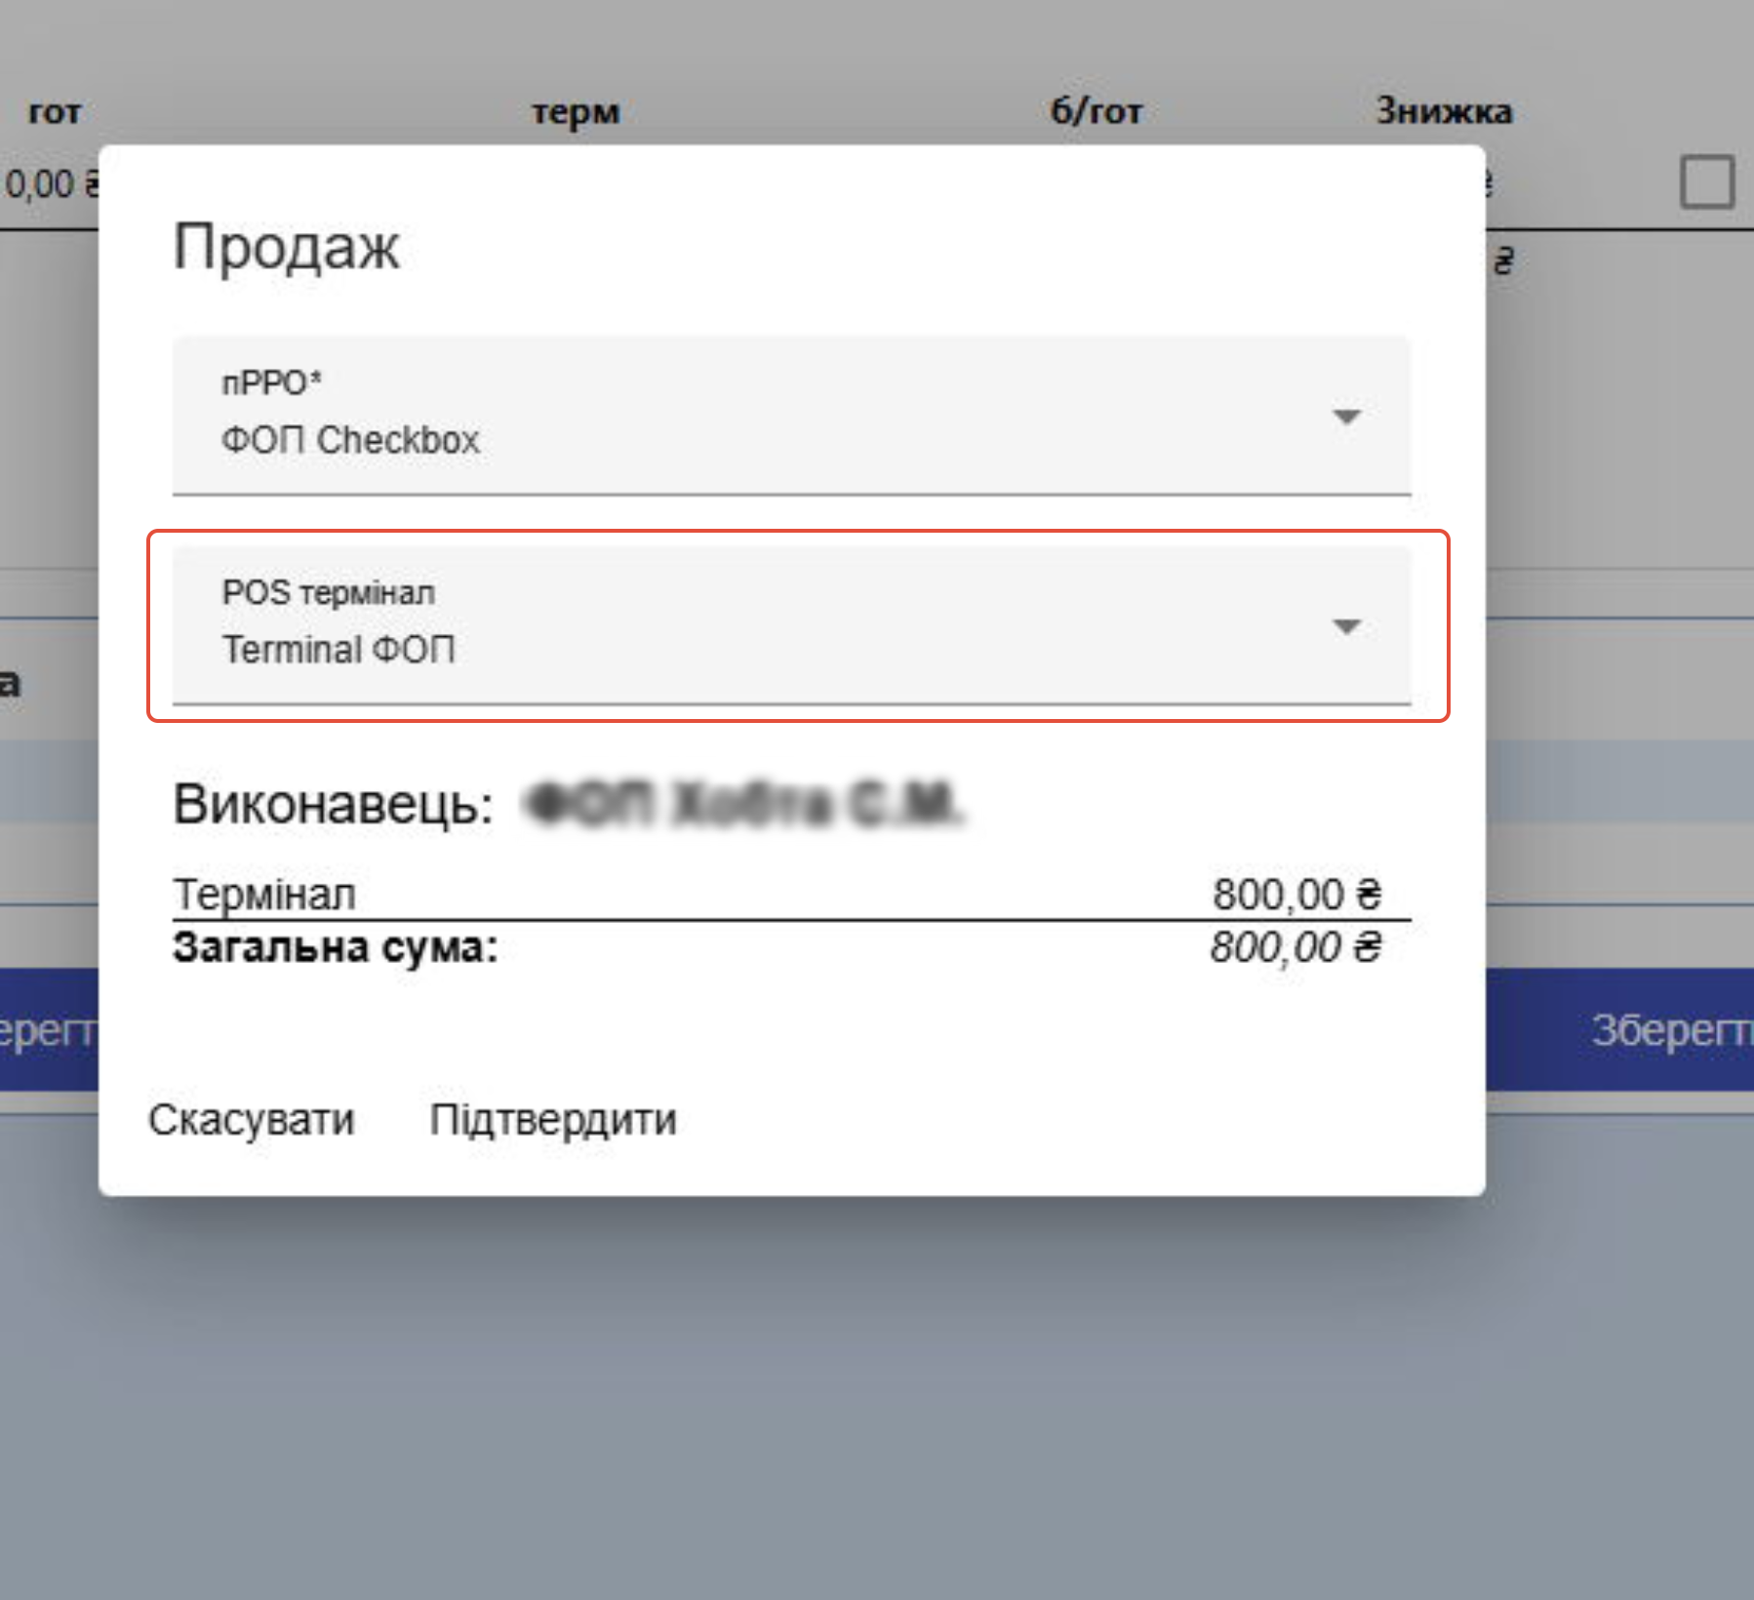Click the blurred Виконавець name
The image size is (1754, 1600).
(x=743, y=805)
